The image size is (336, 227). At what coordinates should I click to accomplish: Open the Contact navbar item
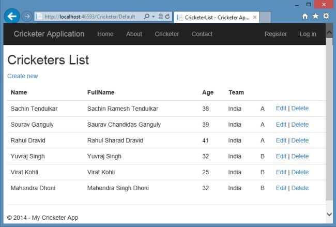click(x=202, y=34)
